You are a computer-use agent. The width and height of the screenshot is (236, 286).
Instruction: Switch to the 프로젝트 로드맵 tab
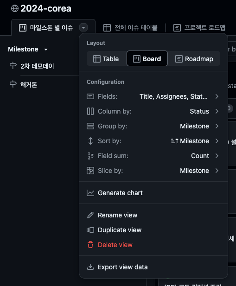(199, 28)
